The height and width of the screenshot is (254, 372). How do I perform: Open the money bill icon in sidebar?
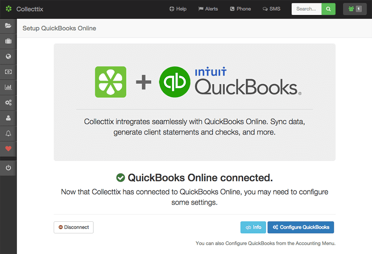[8, 72]
